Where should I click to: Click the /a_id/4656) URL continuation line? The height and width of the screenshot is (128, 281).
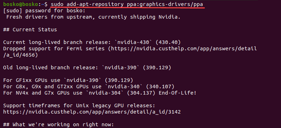[20, 55]
